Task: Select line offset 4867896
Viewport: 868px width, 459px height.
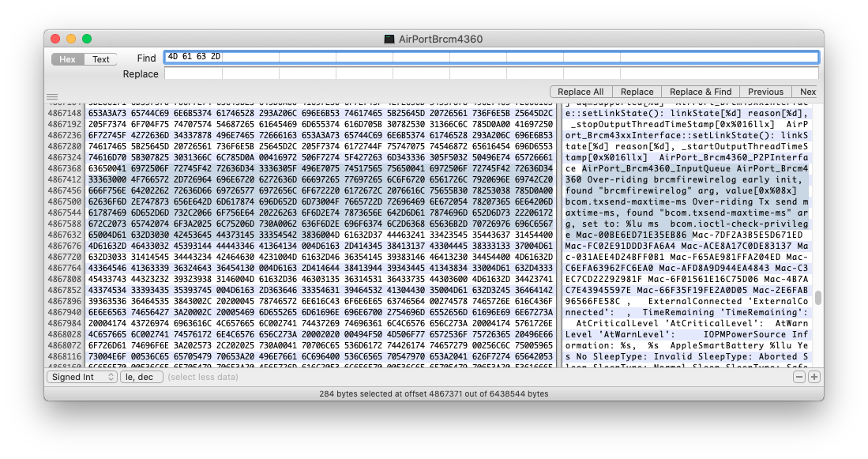Action: (x=64, y=301)
